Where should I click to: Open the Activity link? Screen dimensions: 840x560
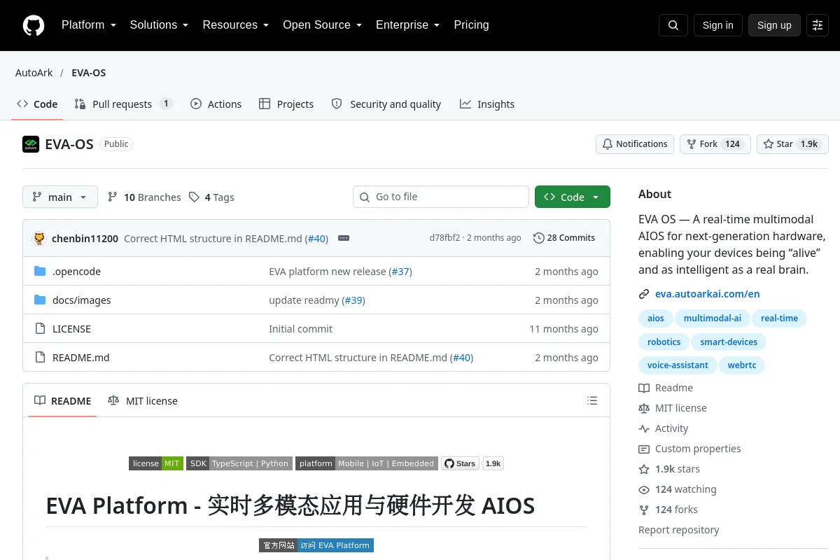point(664,428)
